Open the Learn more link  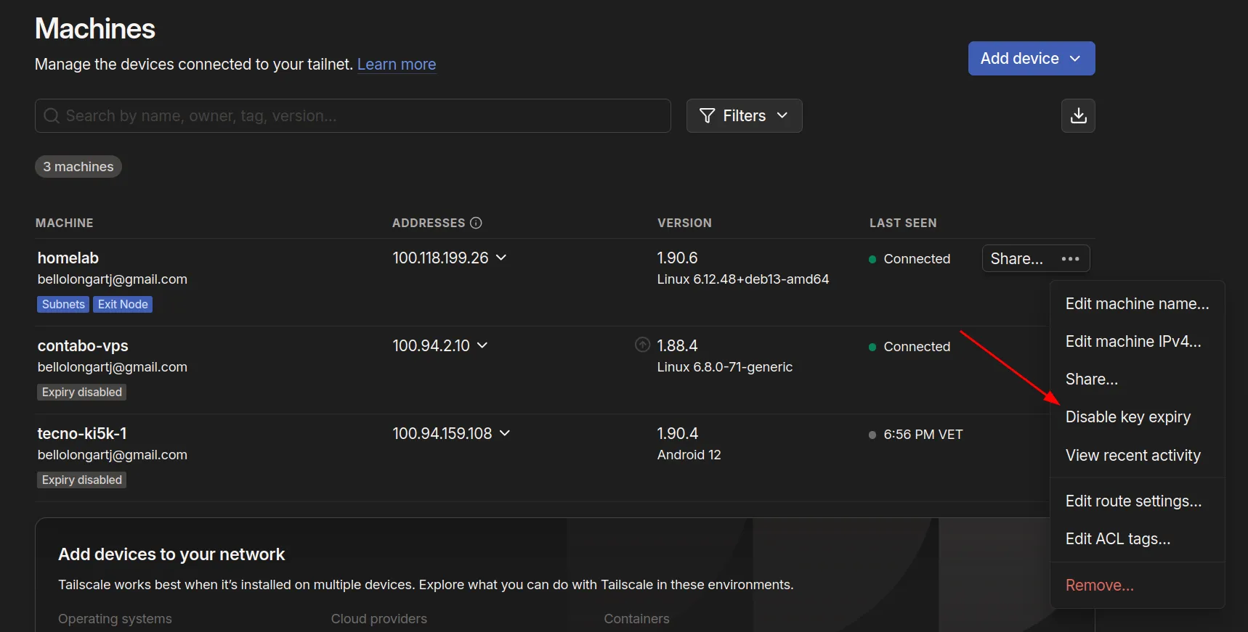tap(397, 65)
